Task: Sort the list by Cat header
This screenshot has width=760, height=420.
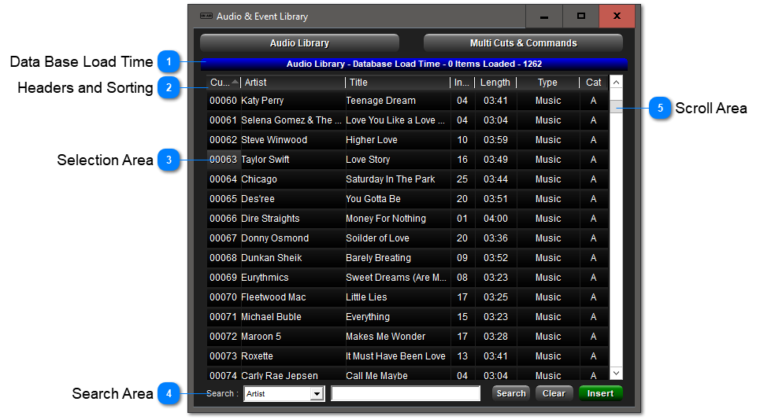Action: click(593, 83)
